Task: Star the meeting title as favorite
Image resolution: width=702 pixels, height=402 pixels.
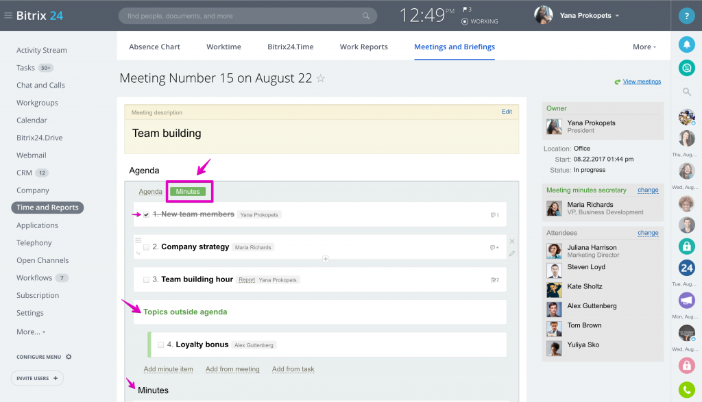Action: click(x=321, y=79)
